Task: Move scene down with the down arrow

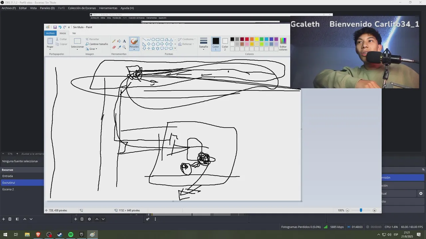Action: point(31,219)
